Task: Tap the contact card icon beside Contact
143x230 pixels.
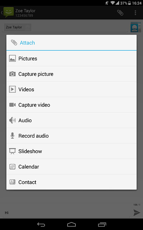Action: click(x=13, y=182)
